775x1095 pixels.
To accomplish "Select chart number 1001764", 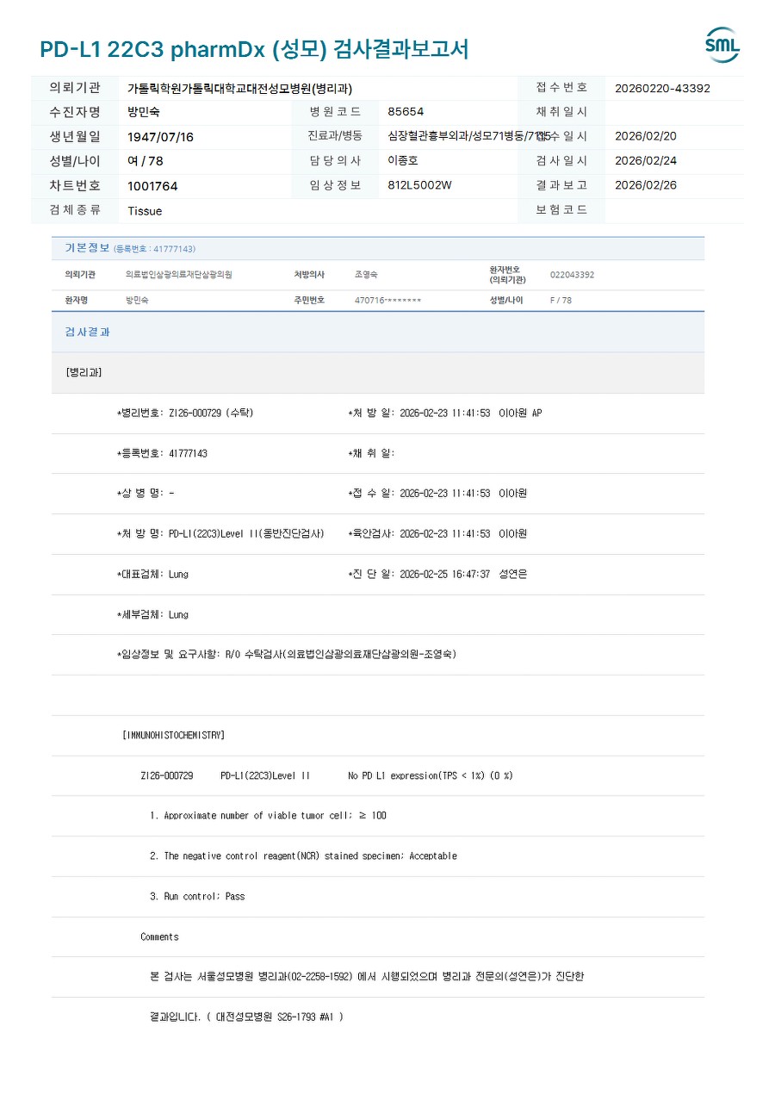I will pos(152,186).
